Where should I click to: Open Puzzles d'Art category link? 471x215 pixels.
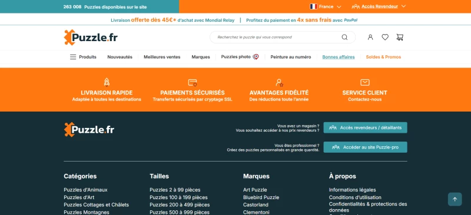(x=79, y=197)
